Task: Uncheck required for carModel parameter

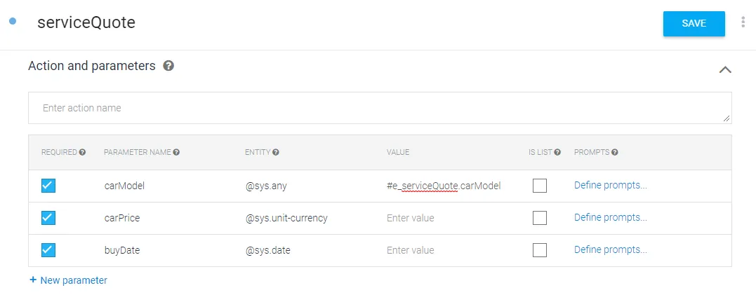Action: [48, 186]
